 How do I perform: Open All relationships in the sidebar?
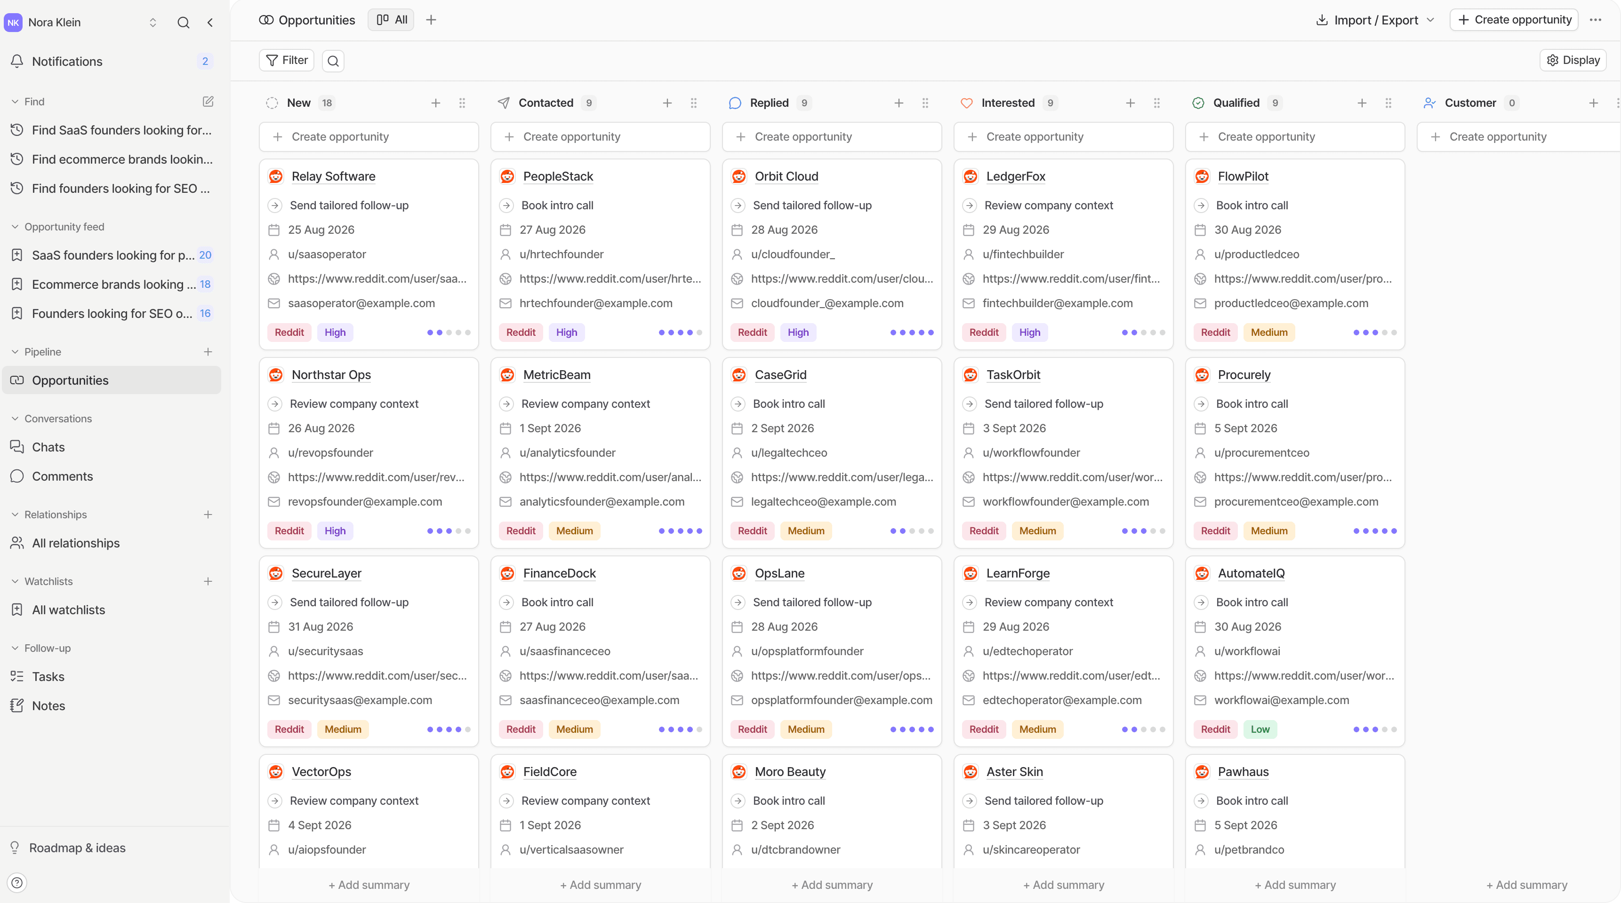point(112,543)
